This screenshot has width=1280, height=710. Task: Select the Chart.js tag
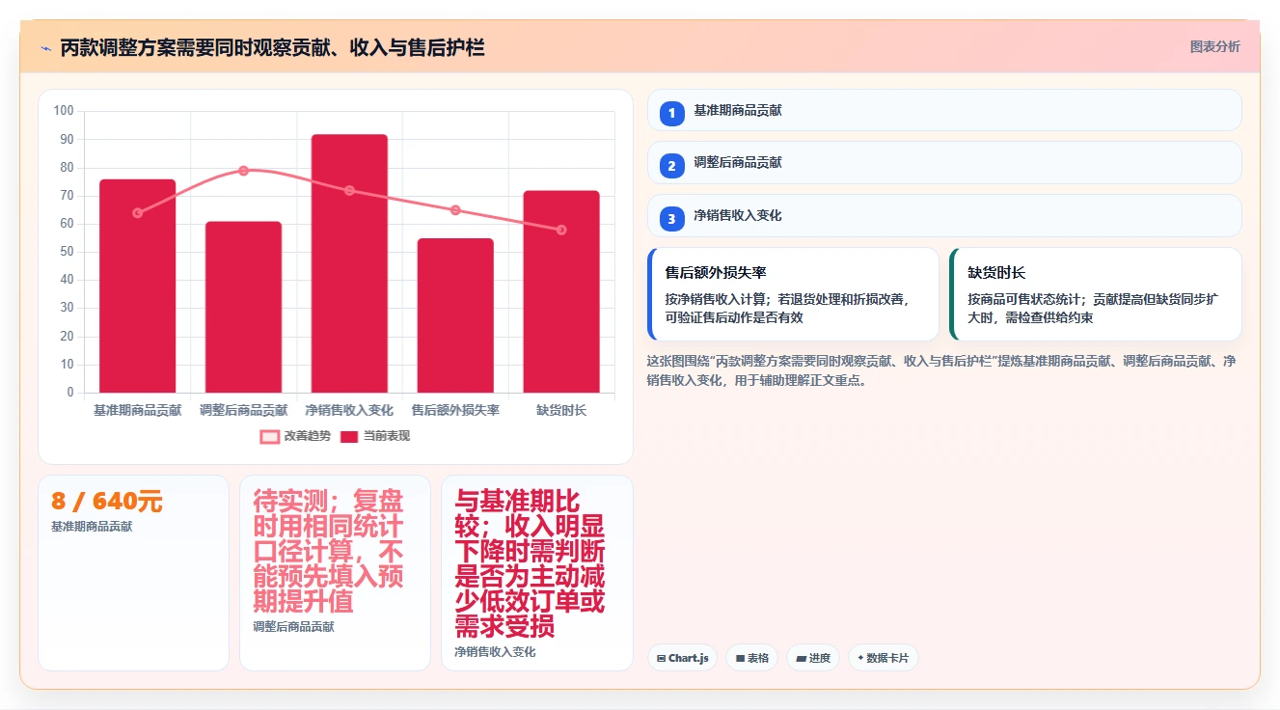pos(682,658)
